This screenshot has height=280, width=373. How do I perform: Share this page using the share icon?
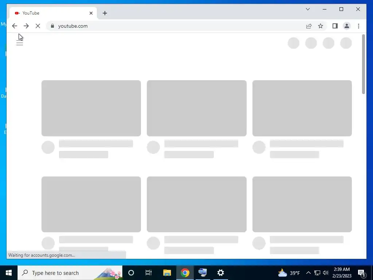[309, 26]
